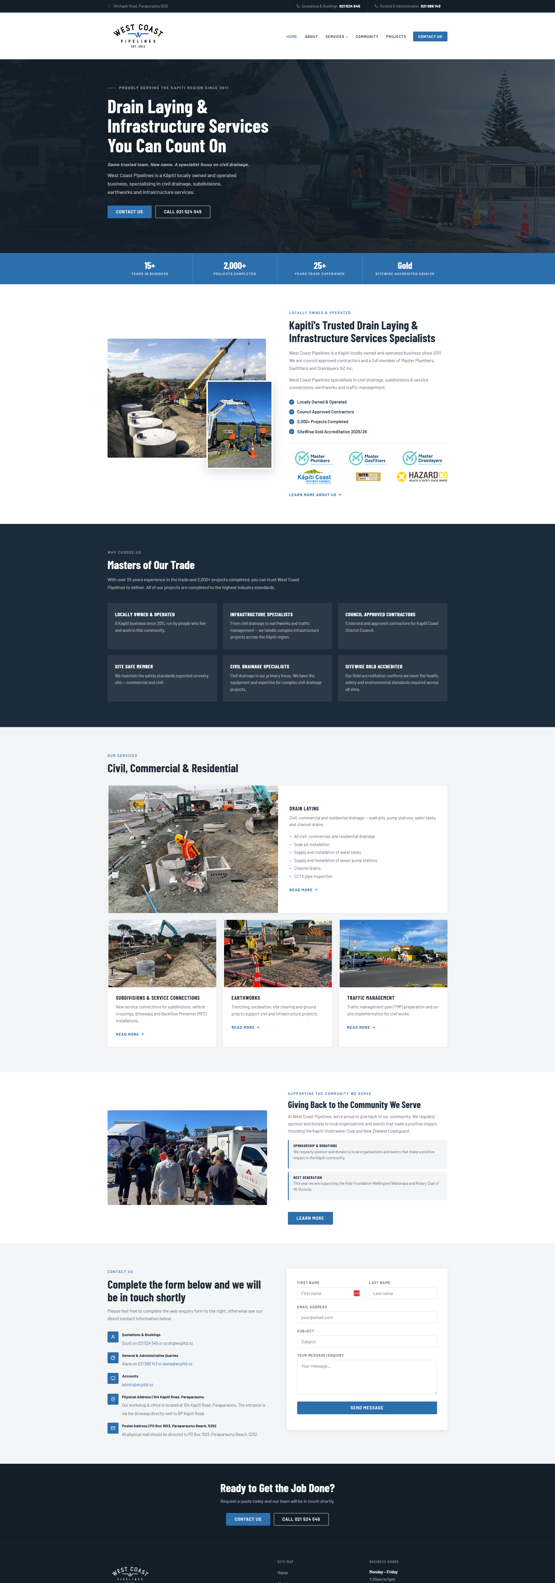This screenshot has height=1583, width=555.
Task: Click the footer Home site map link
Action: (x=282, y=1573)
